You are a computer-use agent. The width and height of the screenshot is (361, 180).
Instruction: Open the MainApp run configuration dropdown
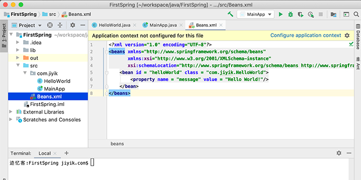coord(256,14)
